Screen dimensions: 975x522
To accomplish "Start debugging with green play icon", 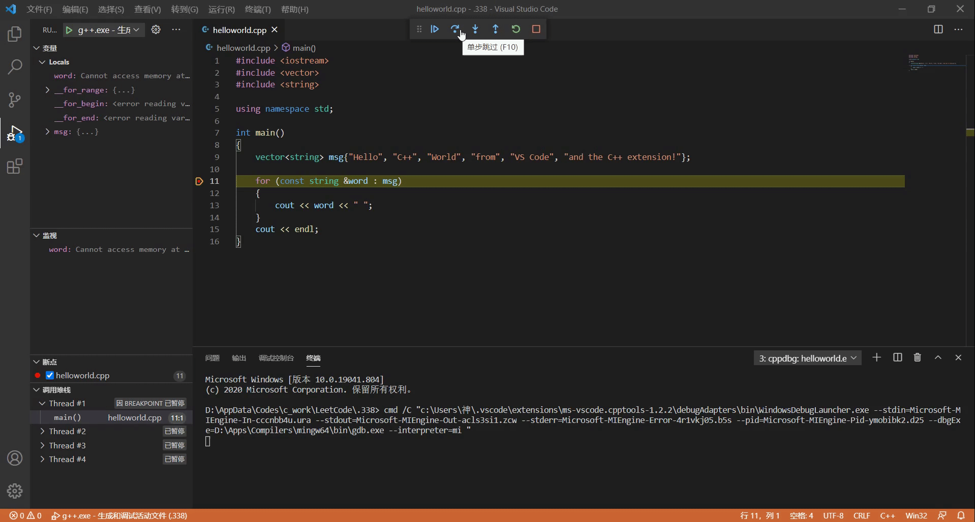I will (69, 30).
